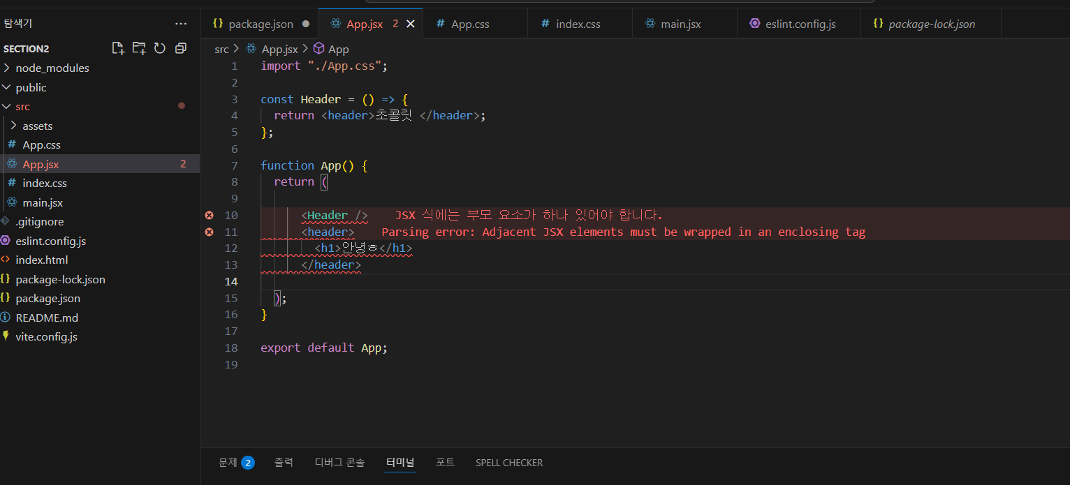
Task: Click the React icon on App.jsx tab
Action: click(335, 24)
